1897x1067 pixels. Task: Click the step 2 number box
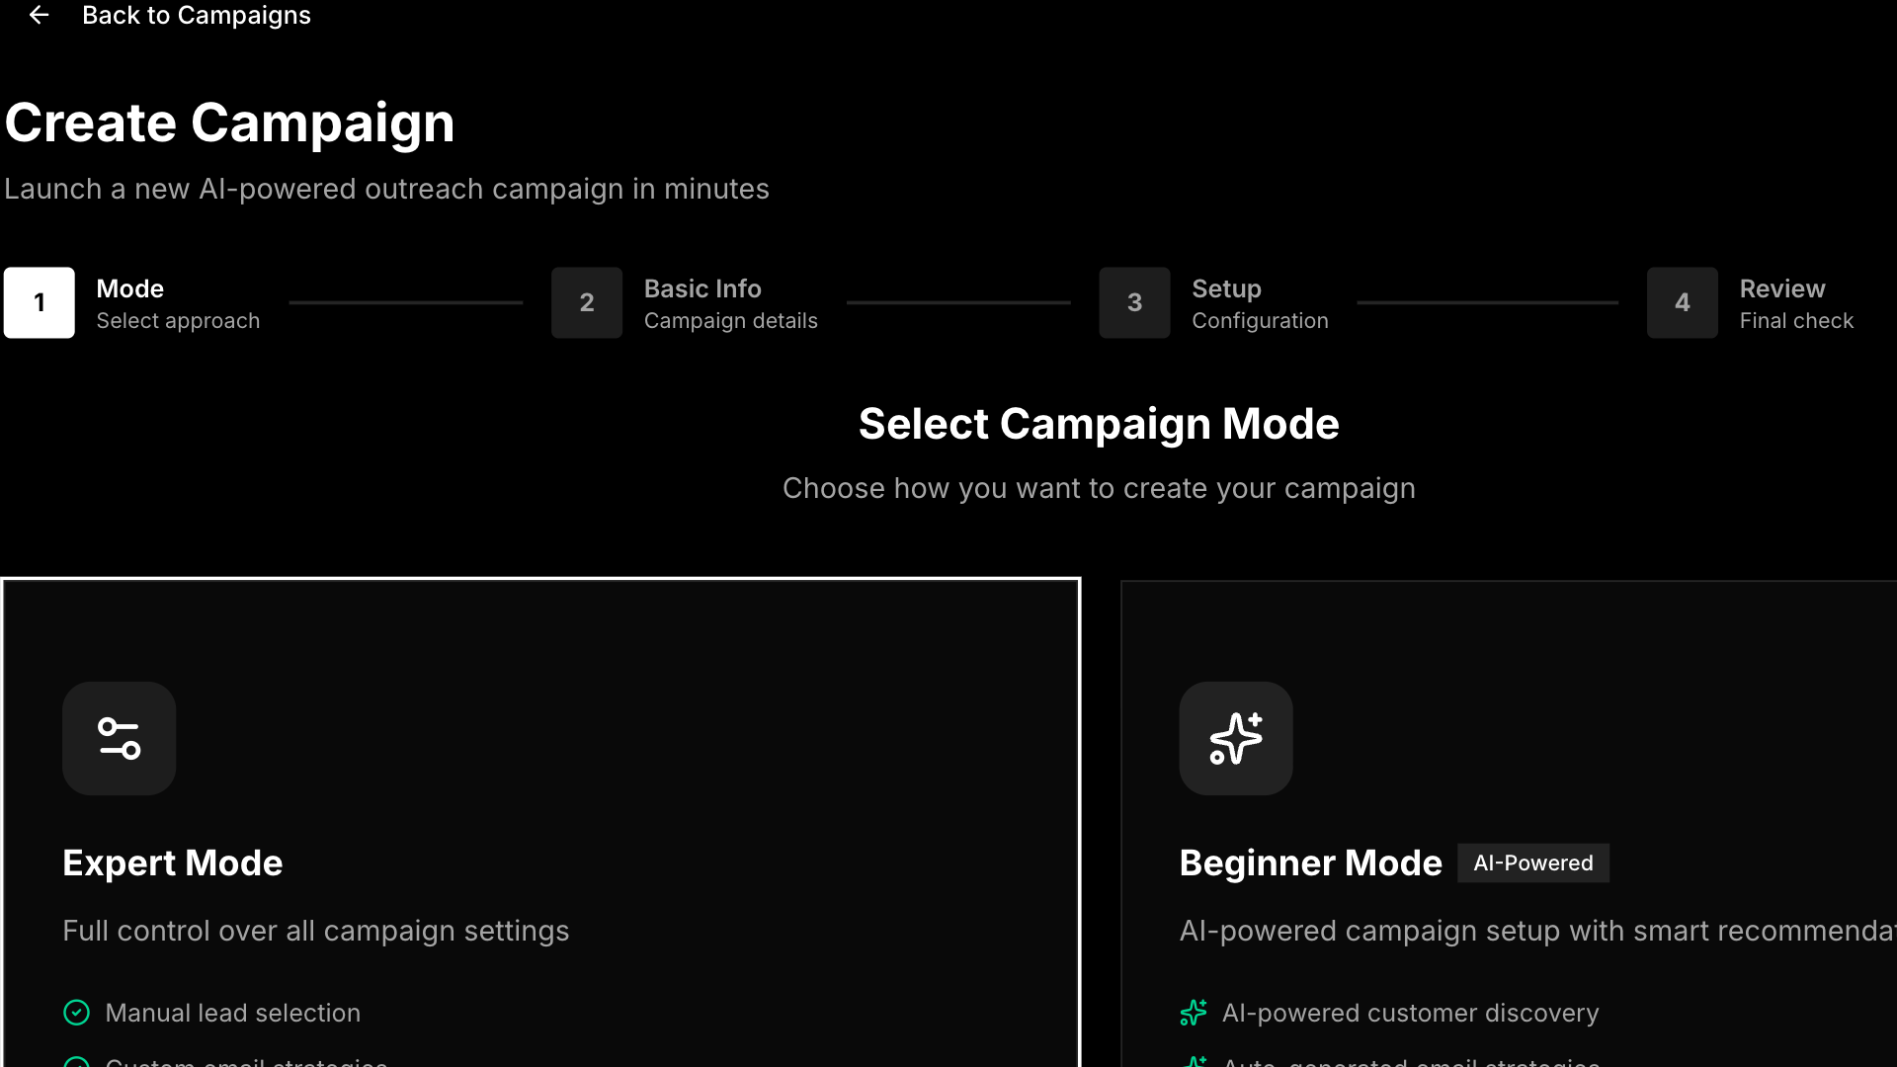click(587, 303)
